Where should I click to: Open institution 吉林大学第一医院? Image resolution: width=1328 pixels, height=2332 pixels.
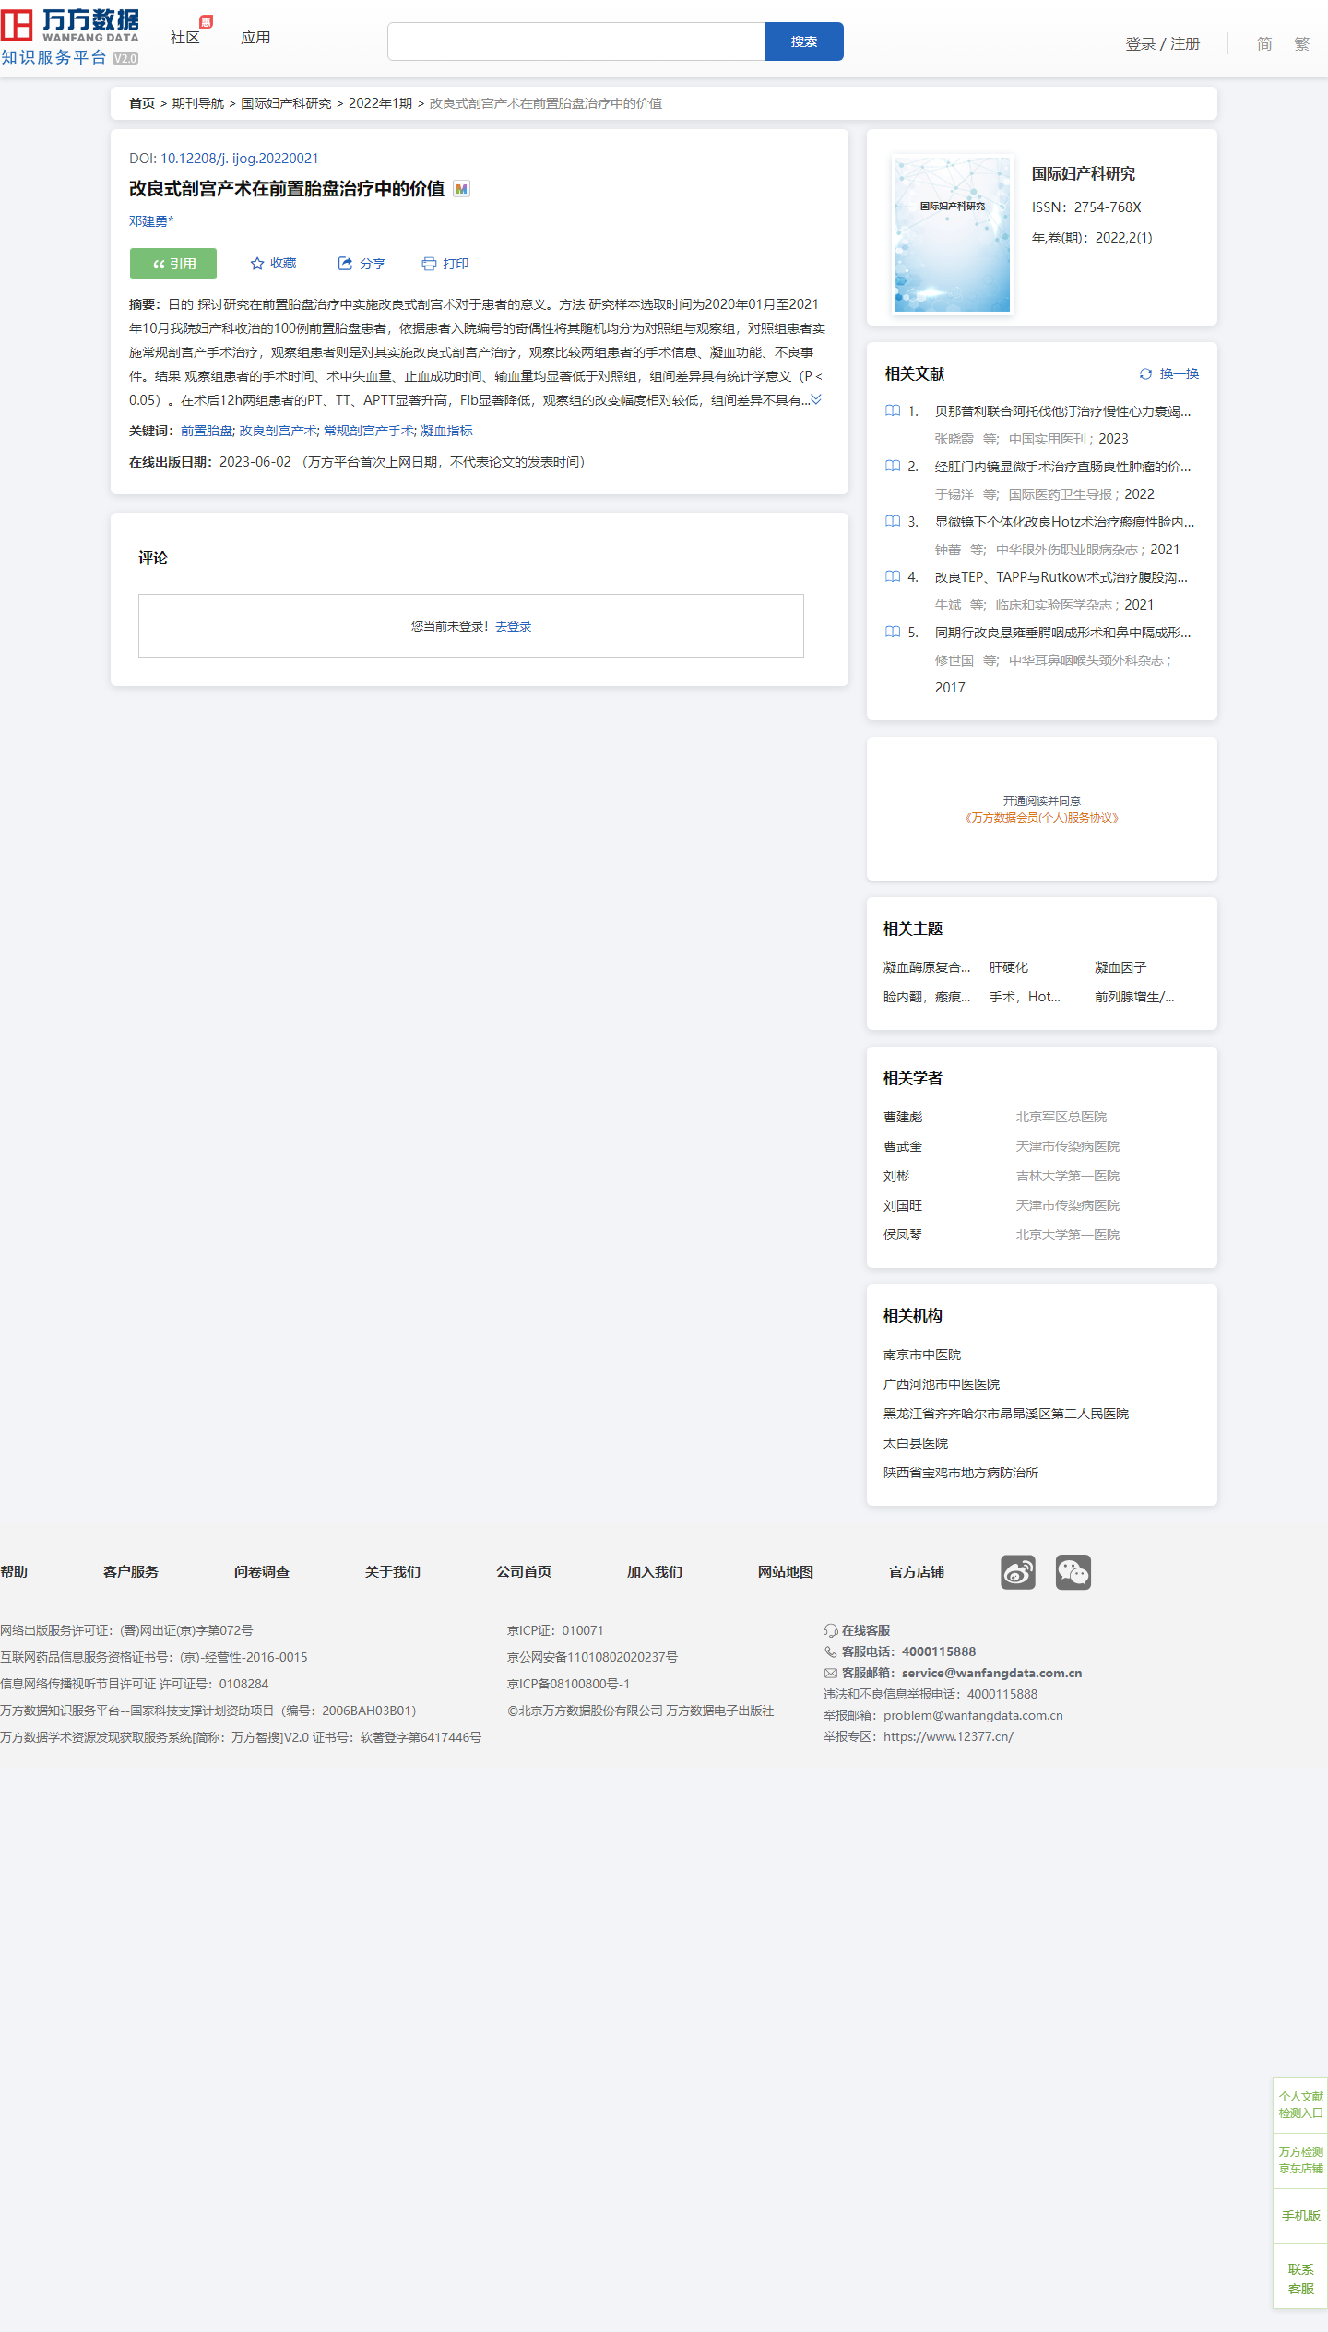[x=1068, y=1176]
